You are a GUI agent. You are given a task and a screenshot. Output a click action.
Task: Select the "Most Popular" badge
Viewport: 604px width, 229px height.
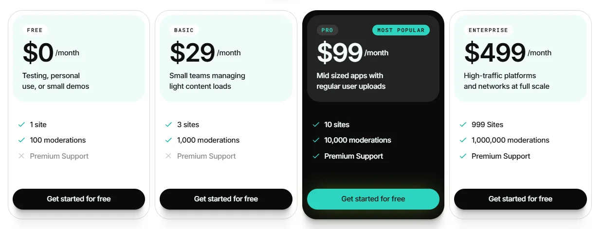(401, 30)
